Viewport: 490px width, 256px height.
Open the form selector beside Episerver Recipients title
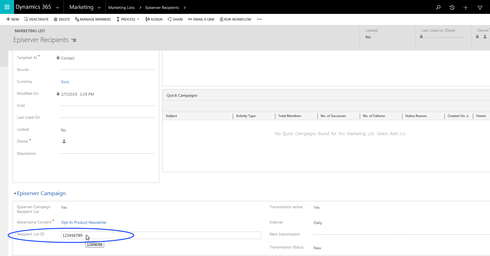pos(74,40)
